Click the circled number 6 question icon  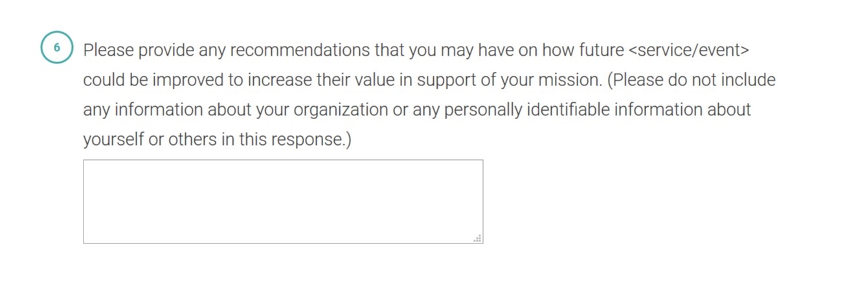(57, 48)
